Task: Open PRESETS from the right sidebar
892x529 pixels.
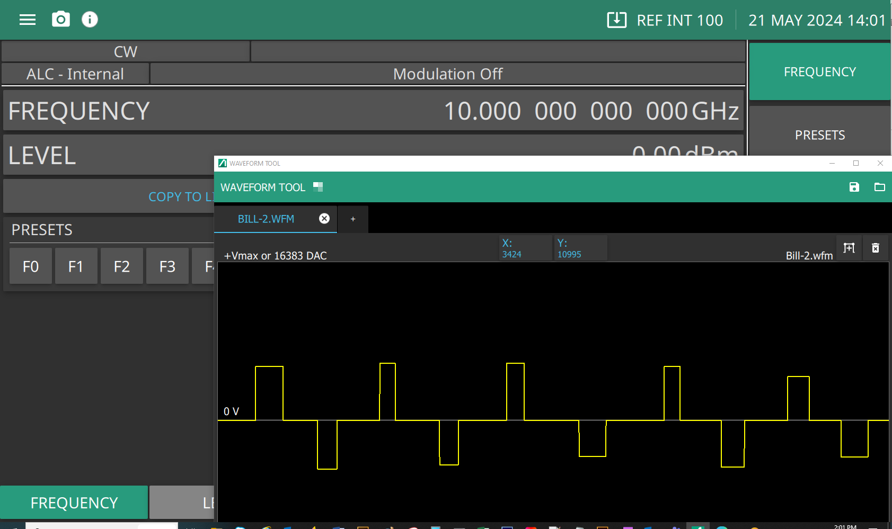Action: [819, 135]
